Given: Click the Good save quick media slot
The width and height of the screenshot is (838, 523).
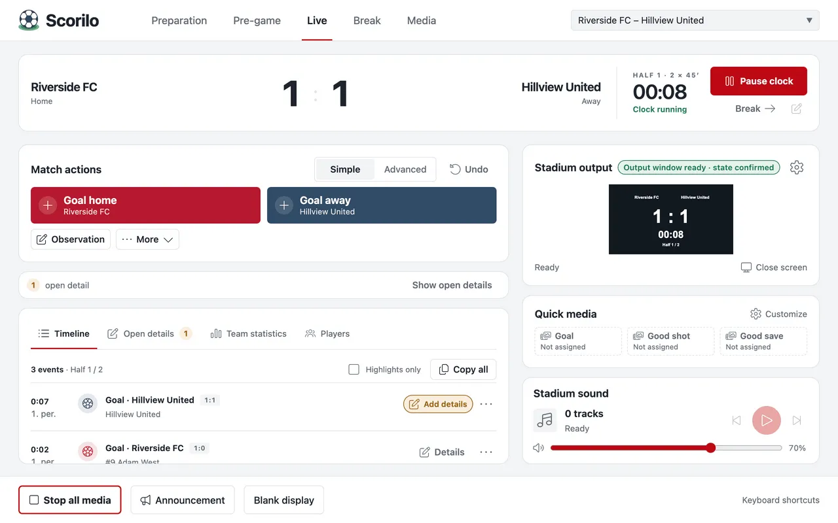Looking at the screenshot, I should (763, 341).
